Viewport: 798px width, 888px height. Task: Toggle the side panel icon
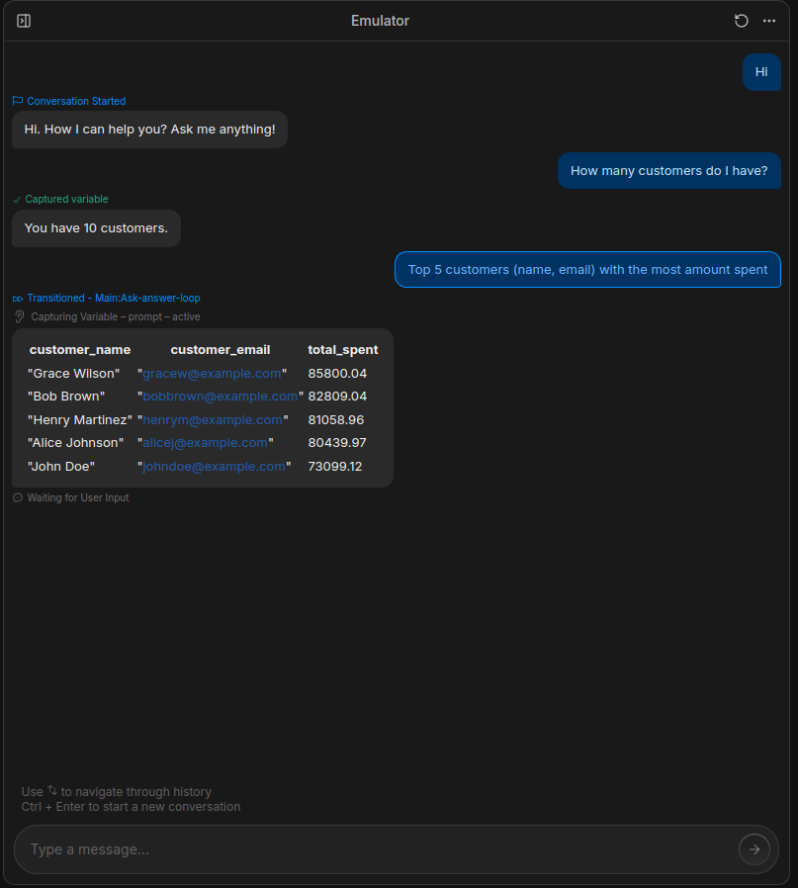click(24, 21)
